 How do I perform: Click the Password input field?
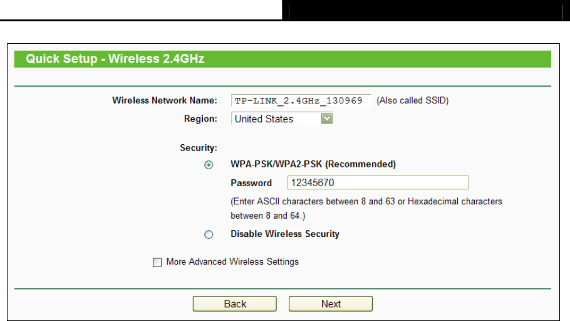point(378,183)
